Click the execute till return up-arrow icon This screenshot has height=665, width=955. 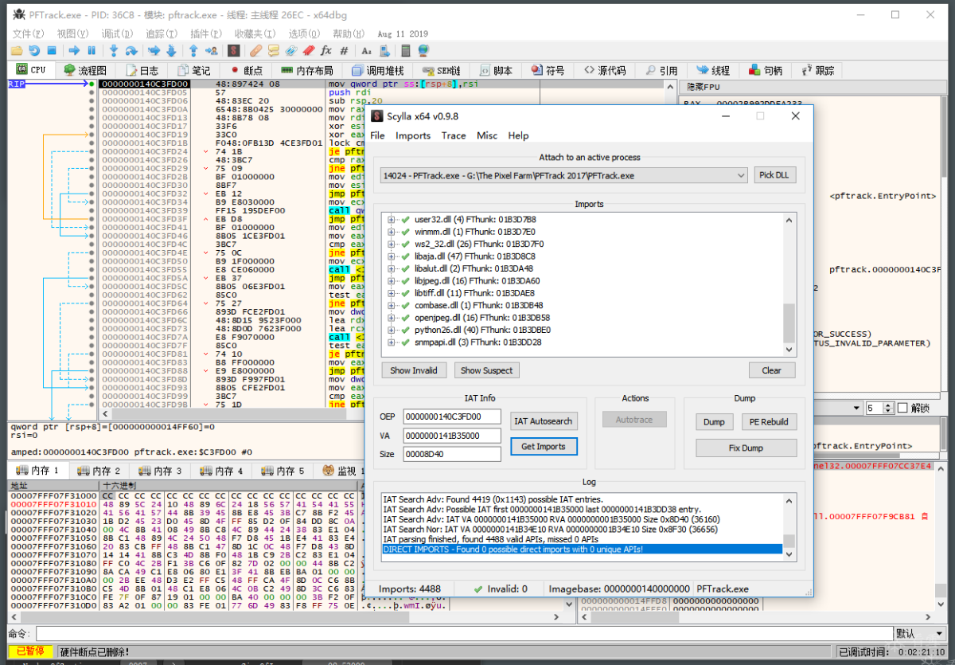tap(193, 50)
